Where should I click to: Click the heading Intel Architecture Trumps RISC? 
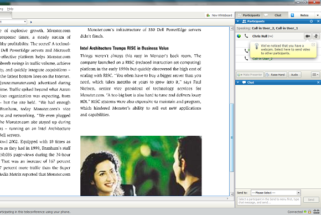pos(125,48)
